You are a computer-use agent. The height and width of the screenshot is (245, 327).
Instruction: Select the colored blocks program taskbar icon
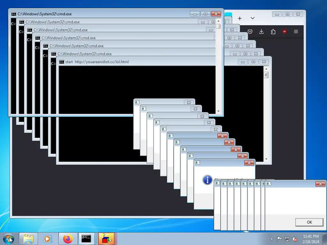(x=106, y=239)
